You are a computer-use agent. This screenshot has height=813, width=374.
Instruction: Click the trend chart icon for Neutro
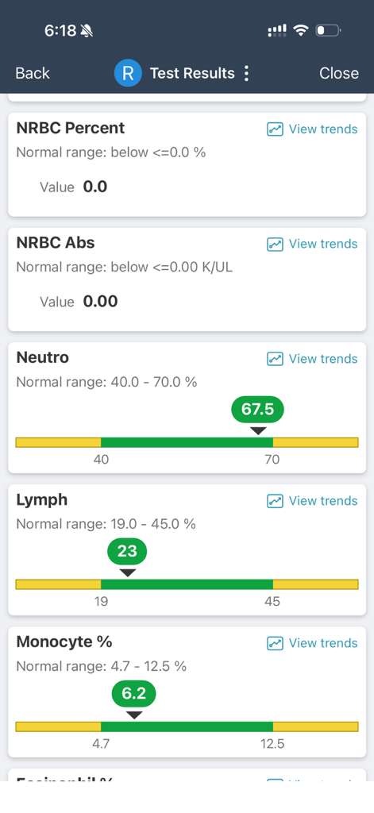point(275,359)
